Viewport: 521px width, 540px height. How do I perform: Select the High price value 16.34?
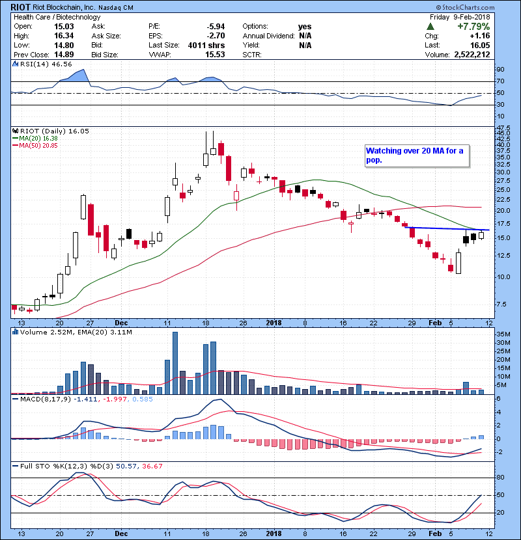(x=64, y=36)
